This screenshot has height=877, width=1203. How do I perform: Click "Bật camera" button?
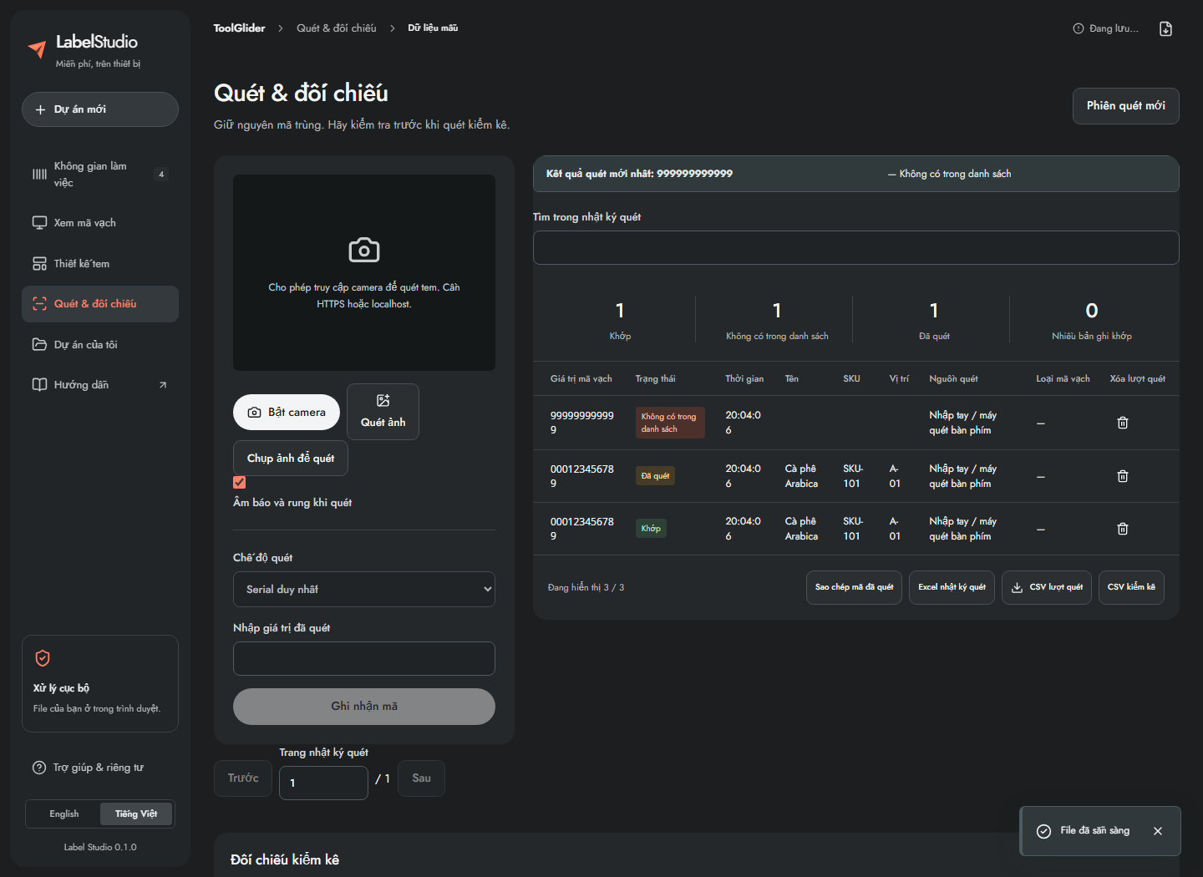point(287,412)
